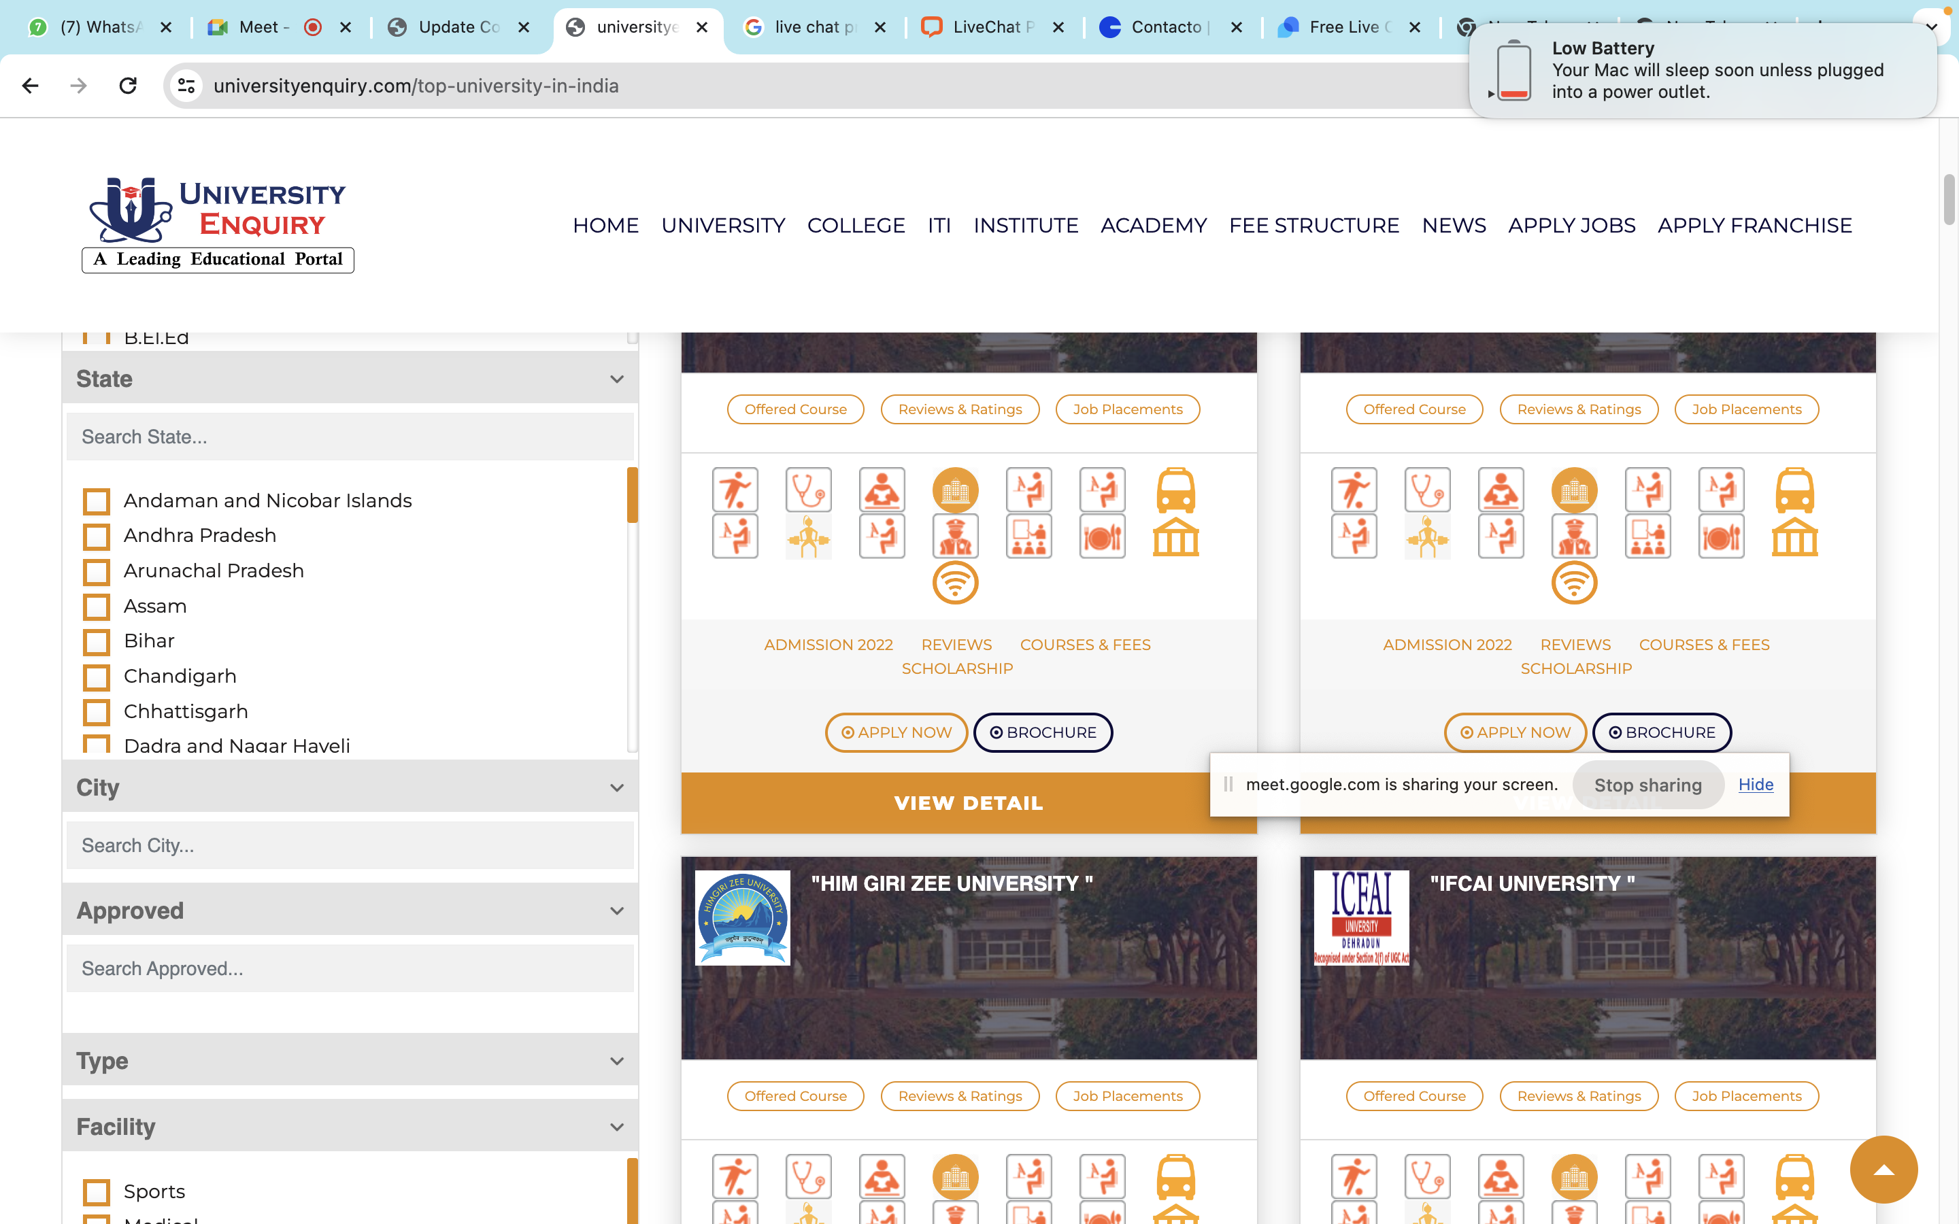This screenshot has width=1959, height=1224.
Task: Click BROCHURE in the first card
Action: (1043, 732)
